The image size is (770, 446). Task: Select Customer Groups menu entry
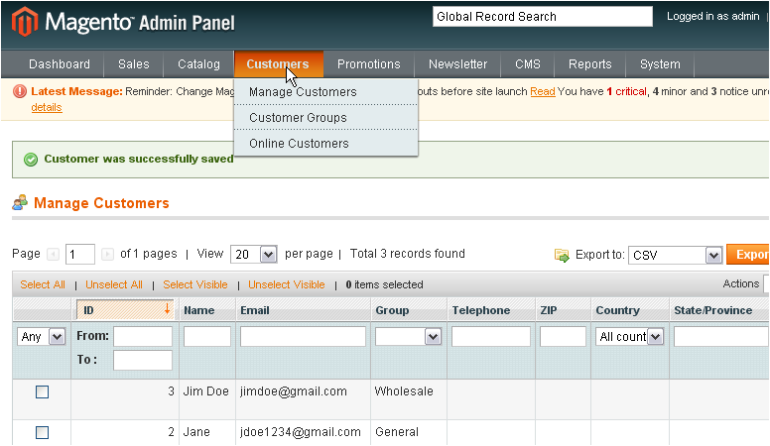click(x=326, y=118)
